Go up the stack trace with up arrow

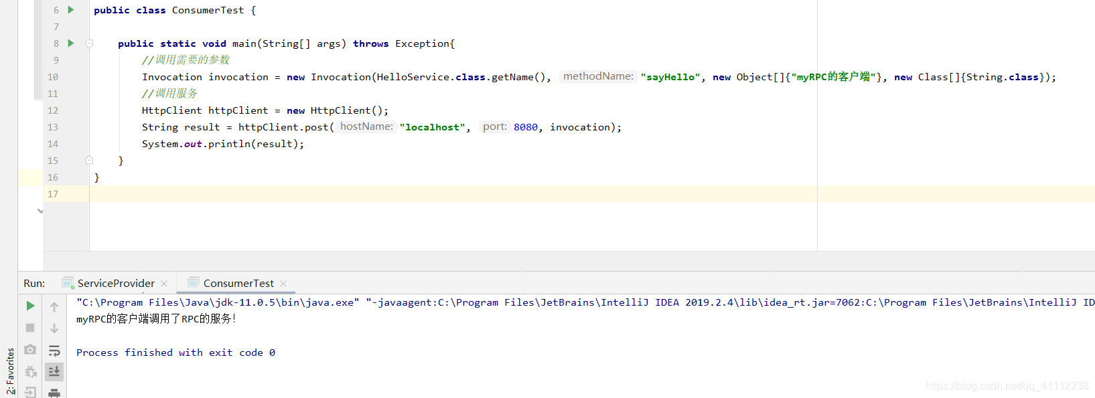pyautogui.click(x=54, y=307)
